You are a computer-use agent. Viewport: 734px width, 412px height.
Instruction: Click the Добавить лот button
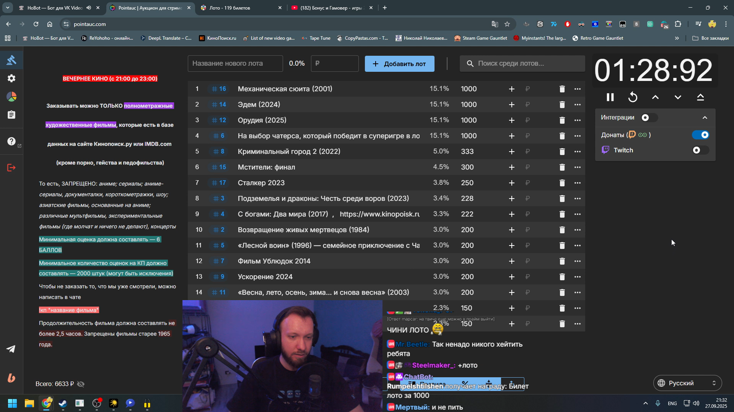pos(399,64)
